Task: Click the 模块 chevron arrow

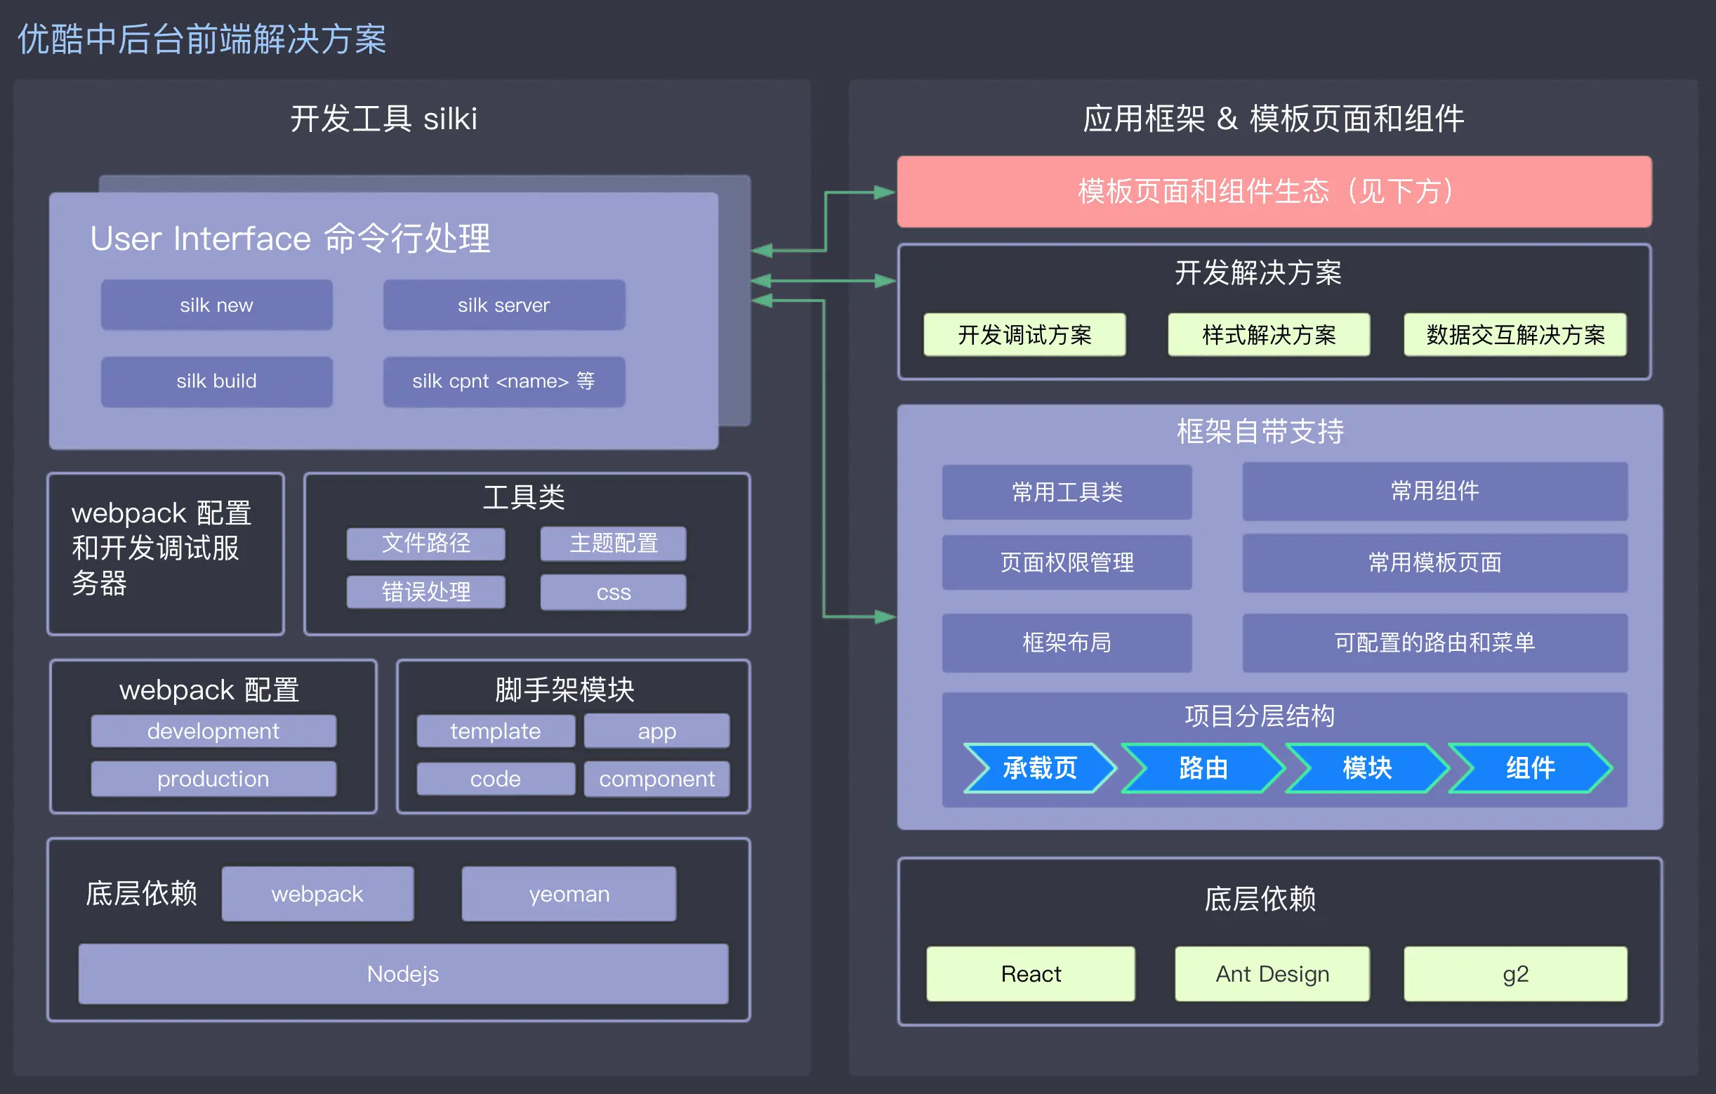Action: (1367, 767)
